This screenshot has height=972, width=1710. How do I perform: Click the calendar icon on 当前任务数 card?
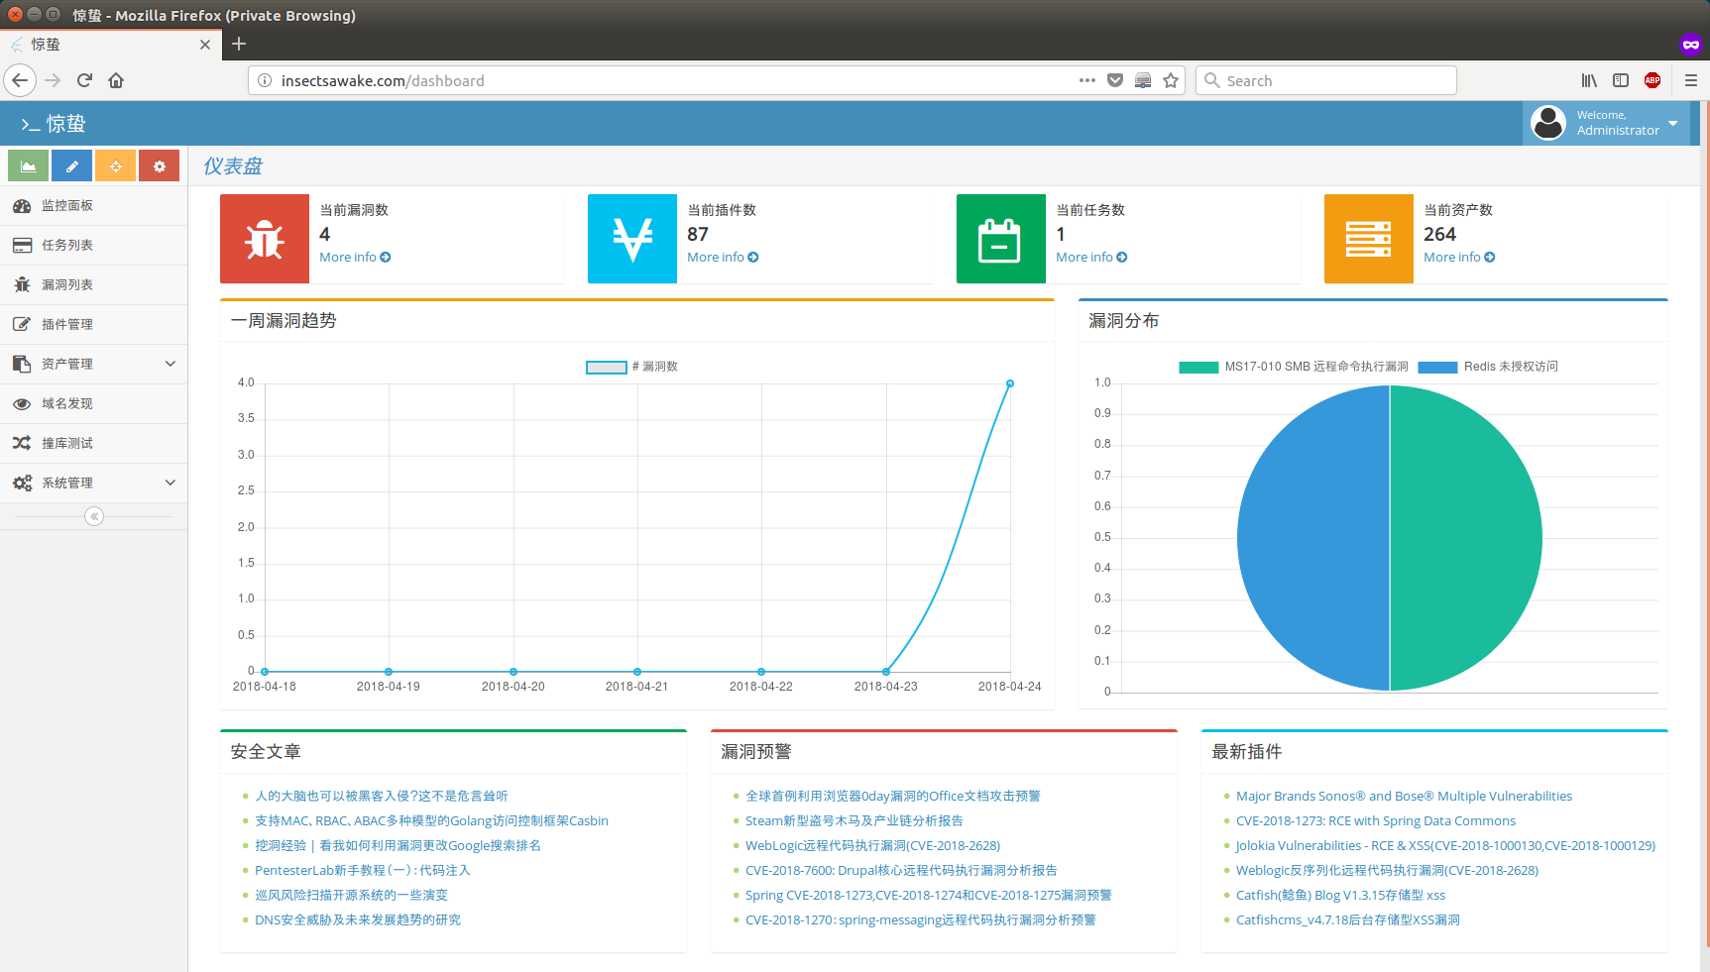[x=1000, y=239]
